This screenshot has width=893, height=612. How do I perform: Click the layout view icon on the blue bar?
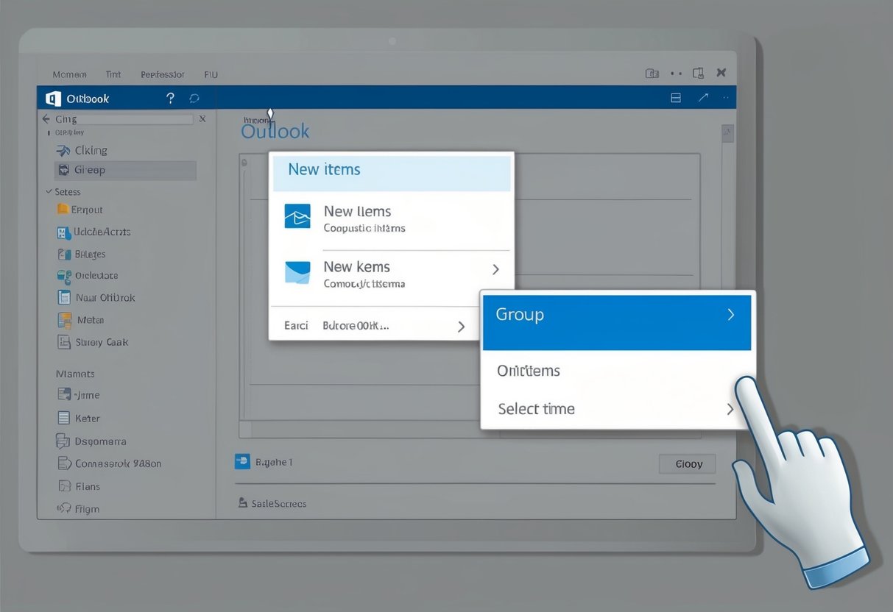tap(676, 96)
